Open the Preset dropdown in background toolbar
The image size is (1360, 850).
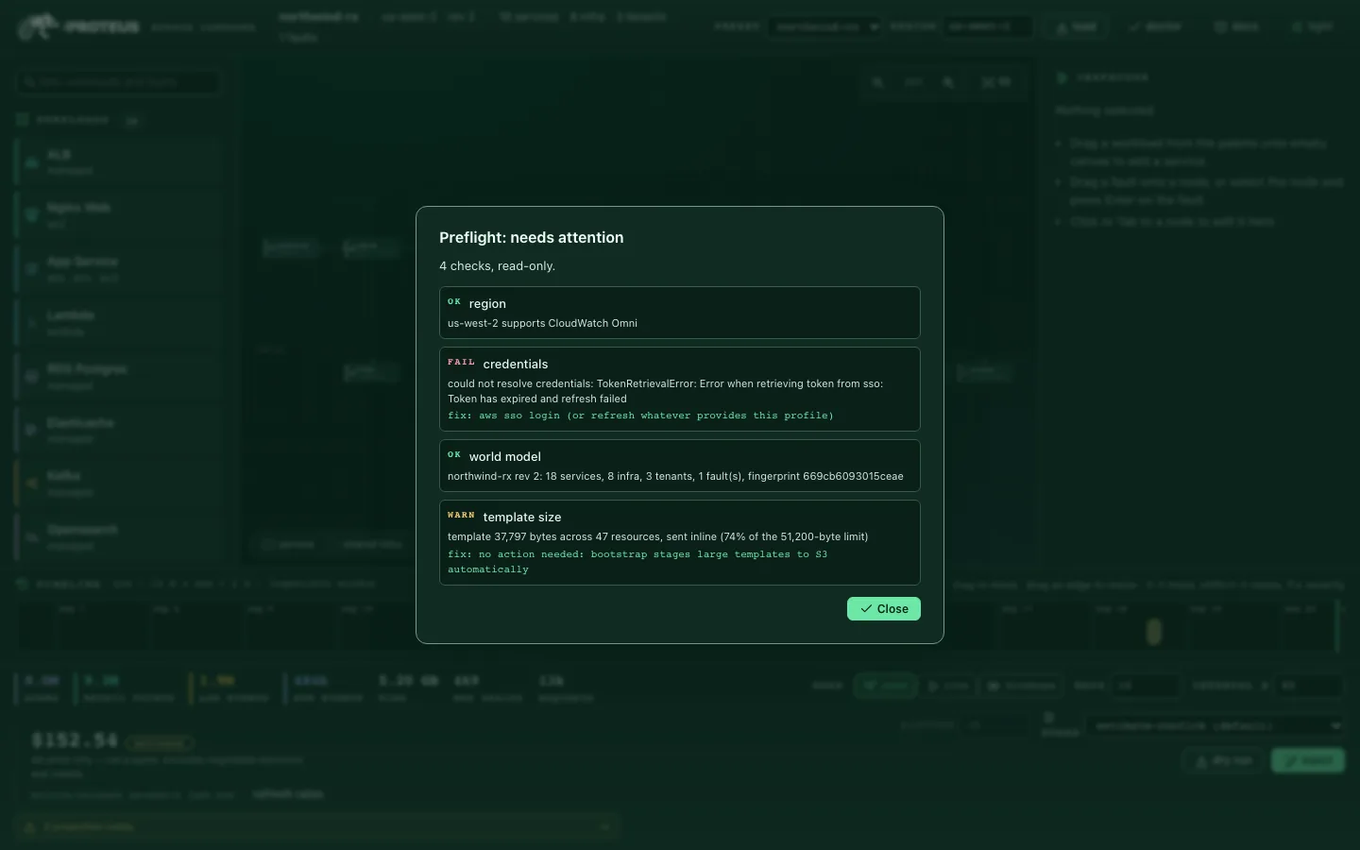click(x=825, y=26)
